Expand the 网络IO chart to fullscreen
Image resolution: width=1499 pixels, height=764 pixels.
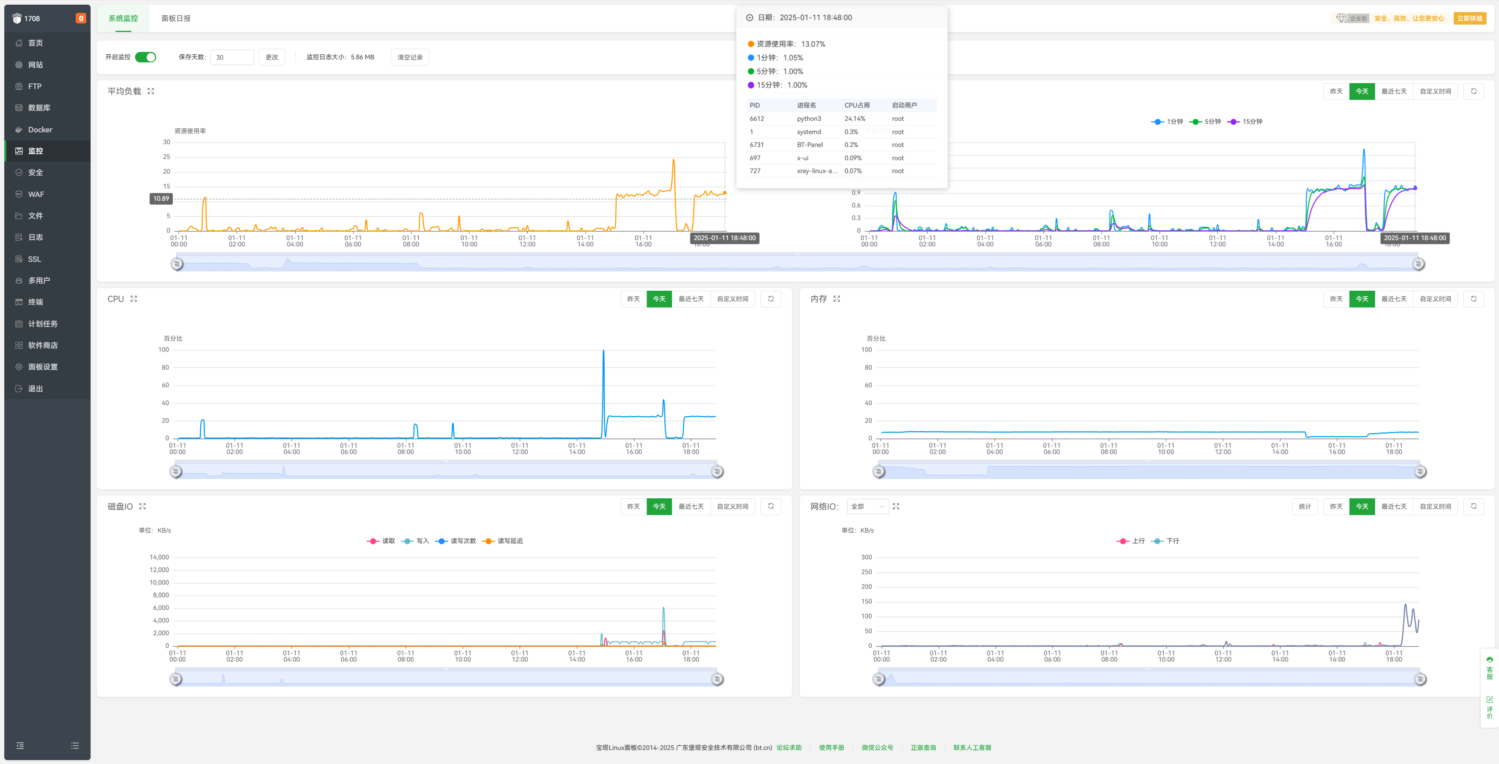(x=896, y=506)
